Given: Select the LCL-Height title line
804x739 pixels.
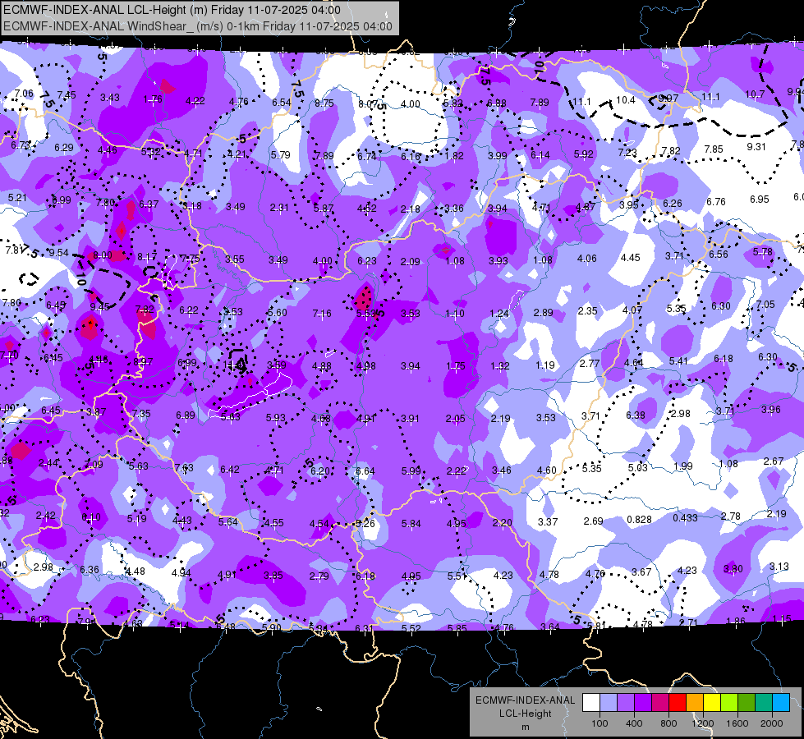Looking at the screenshot, I should pyautogui.click(x=172, y=10).
